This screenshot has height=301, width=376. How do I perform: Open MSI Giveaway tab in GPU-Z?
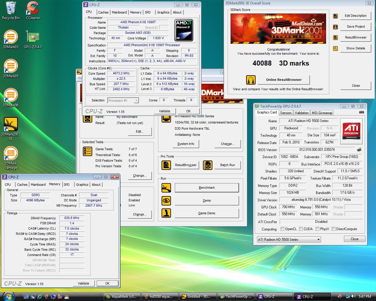[322, 113]
